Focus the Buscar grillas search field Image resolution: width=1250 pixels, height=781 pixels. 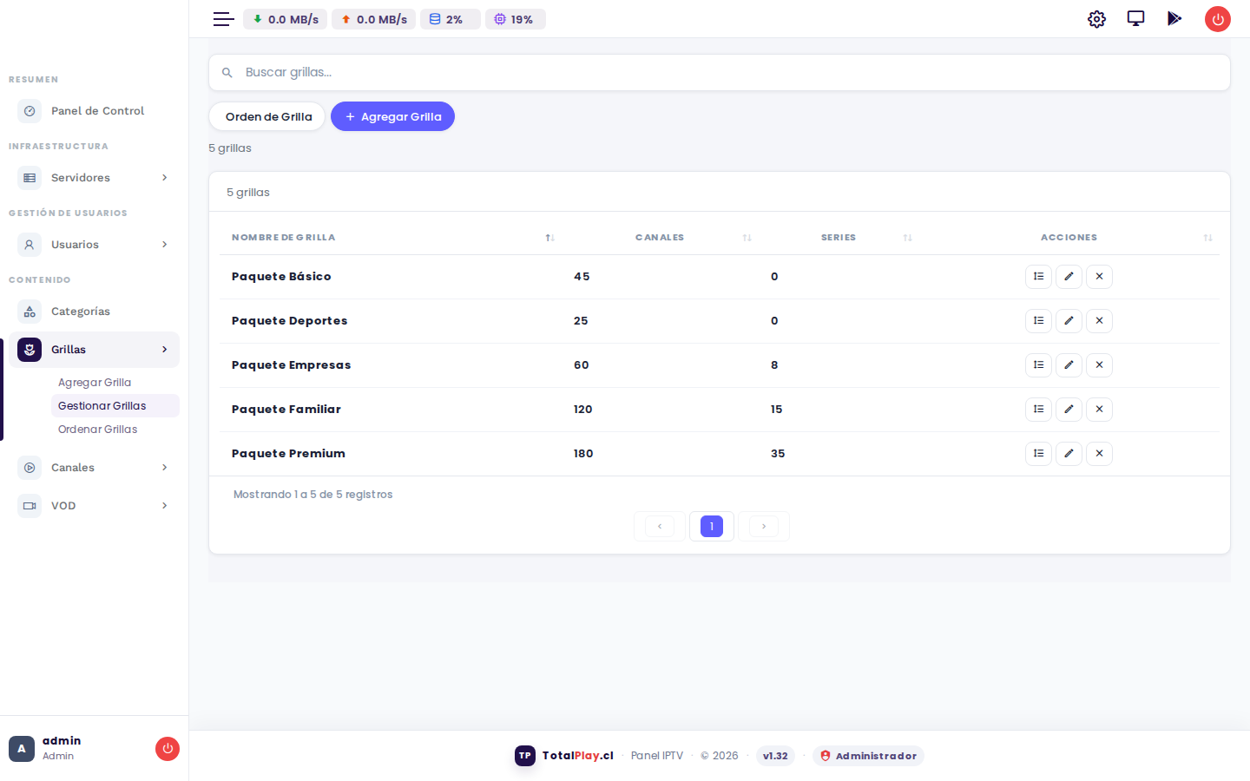(x=719, y=73)
